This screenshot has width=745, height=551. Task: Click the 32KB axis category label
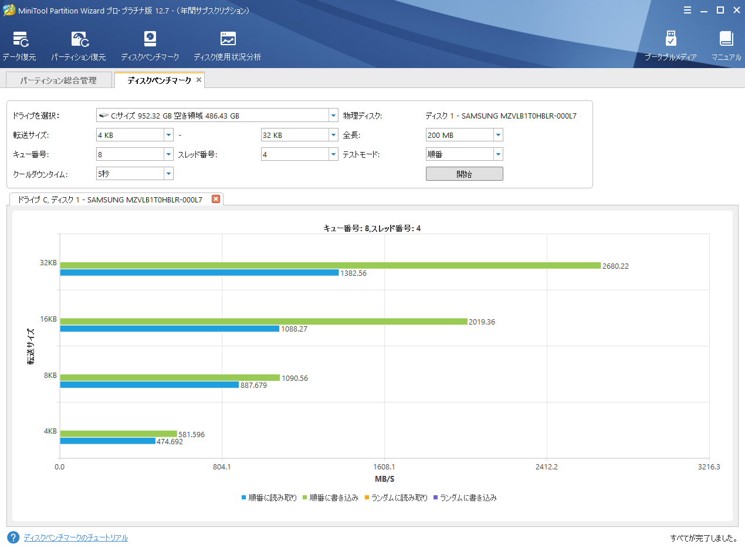coord(48,263)
